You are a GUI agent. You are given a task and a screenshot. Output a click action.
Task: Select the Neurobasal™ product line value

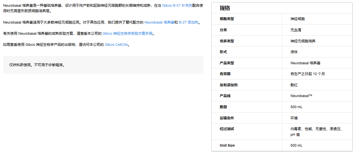pos(301,96)
